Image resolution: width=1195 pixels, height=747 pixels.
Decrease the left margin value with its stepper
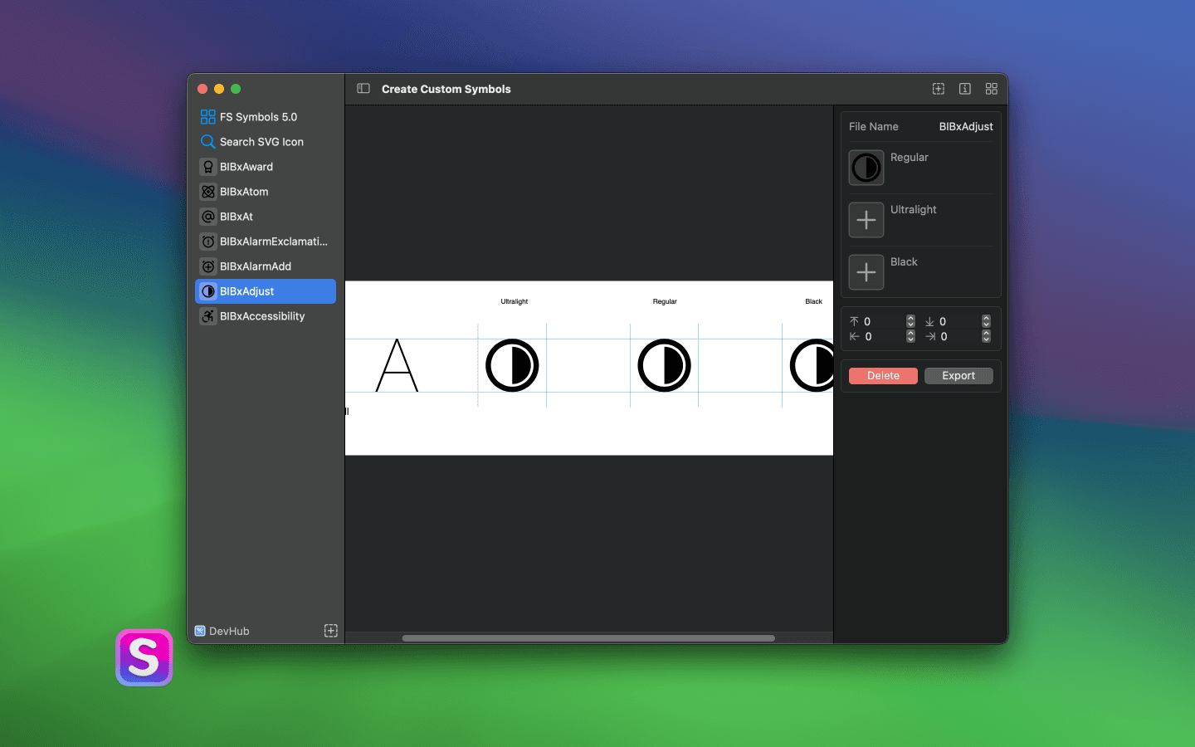pos(910,339)
